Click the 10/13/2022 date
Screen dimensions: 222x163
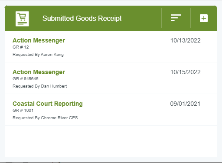point(186,40)
